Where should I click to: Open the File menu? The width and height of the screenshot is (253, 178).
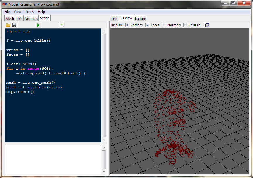7,12
